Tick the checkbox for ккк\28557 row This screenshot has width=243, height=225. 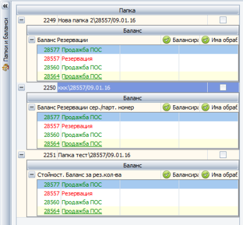coord(223,88)
